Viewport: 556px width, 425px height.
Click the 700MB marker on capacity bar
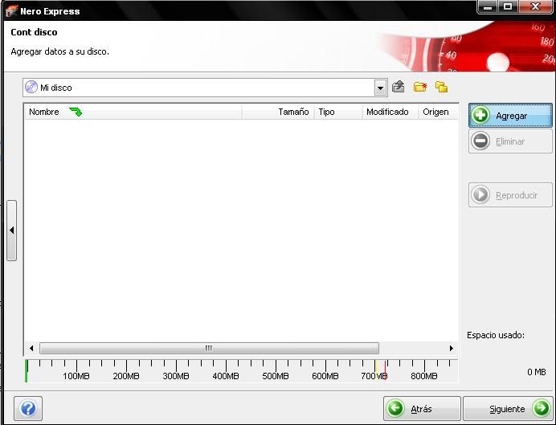click(x=374, y=376)
